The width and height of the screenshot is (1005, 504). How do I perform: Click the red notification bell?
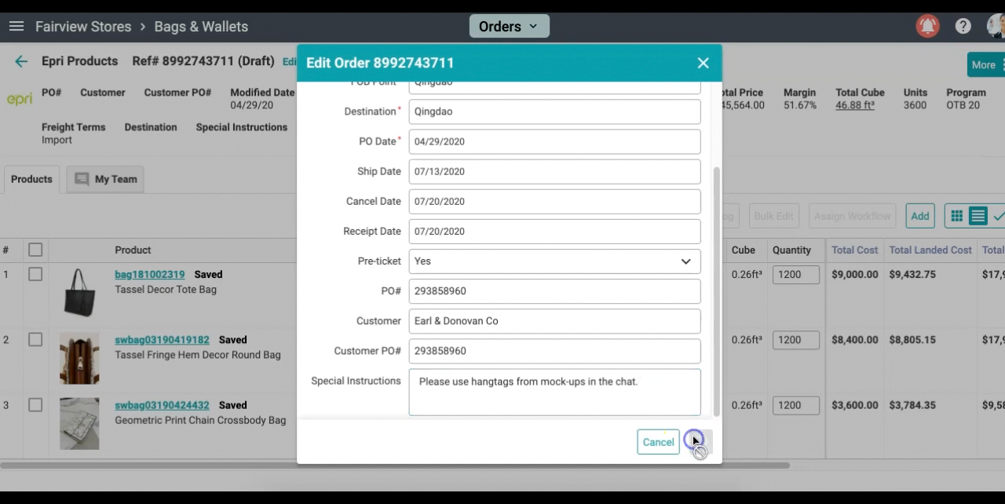927,27
